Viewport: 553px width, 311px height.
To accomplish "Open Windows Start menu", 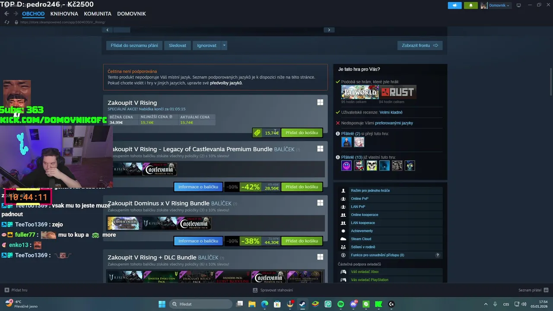I will click(162, 304).
